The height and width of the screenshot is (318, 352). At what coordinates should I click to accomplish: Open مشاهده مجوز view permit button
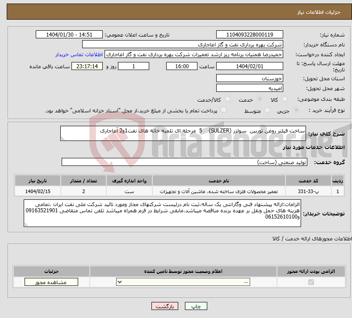pyautogui.click(x=51, y=282)
